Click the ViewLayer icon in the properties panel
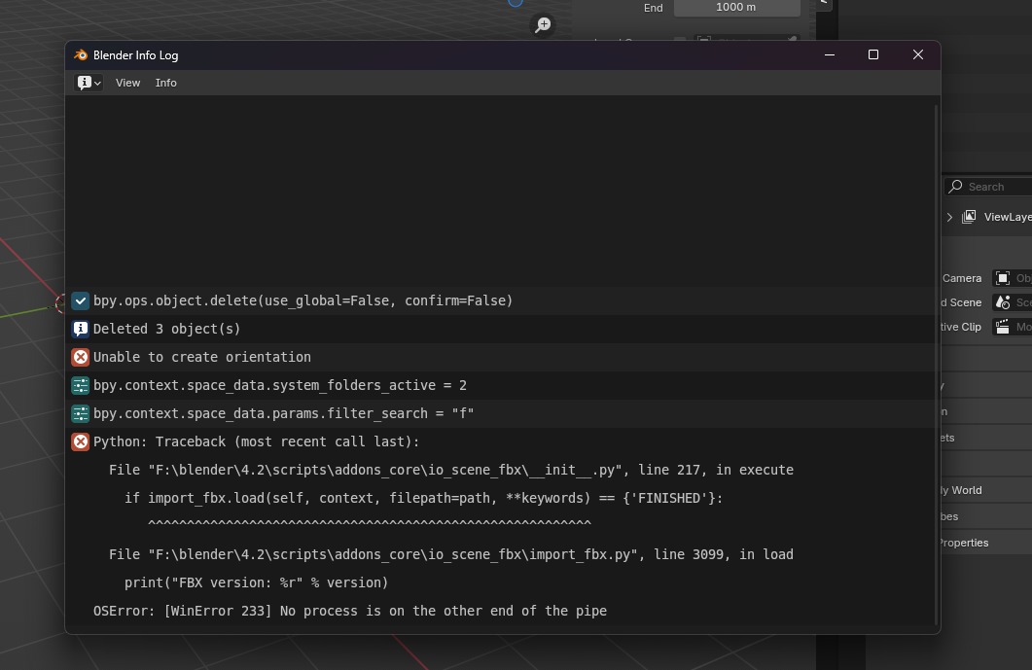Image resolution: width=1032 pixels, height=670 pixels. tap(969, 217)
